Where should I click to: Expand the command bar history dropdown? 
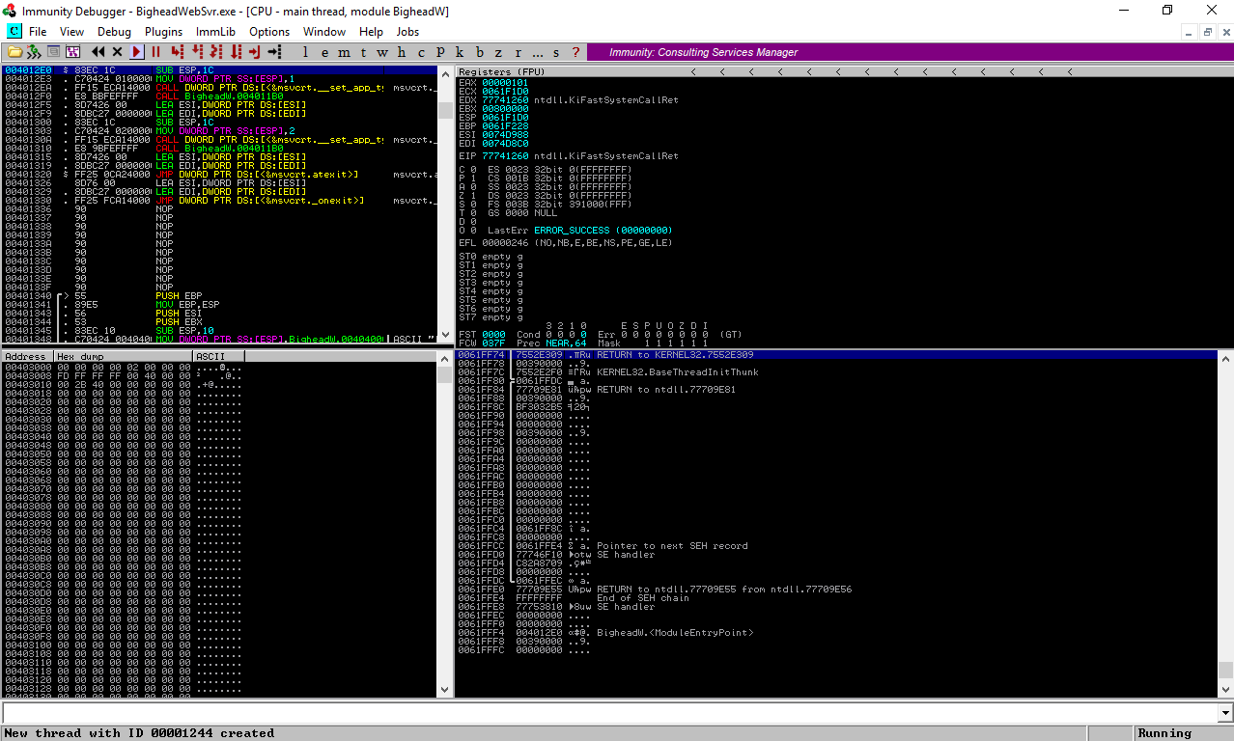coord(1226,713)
